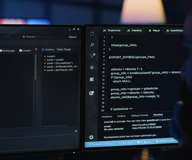Screen dimensions: 192x160
Task: Open the Settings gear icon
Action: coord(91,137)
